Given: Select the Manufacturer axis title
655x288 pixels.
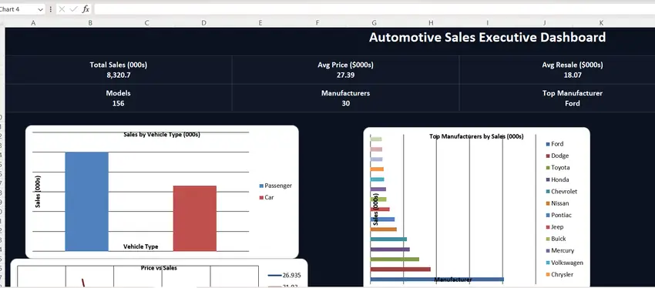Looking at the screenshot, I should click(x=453, y=280).
